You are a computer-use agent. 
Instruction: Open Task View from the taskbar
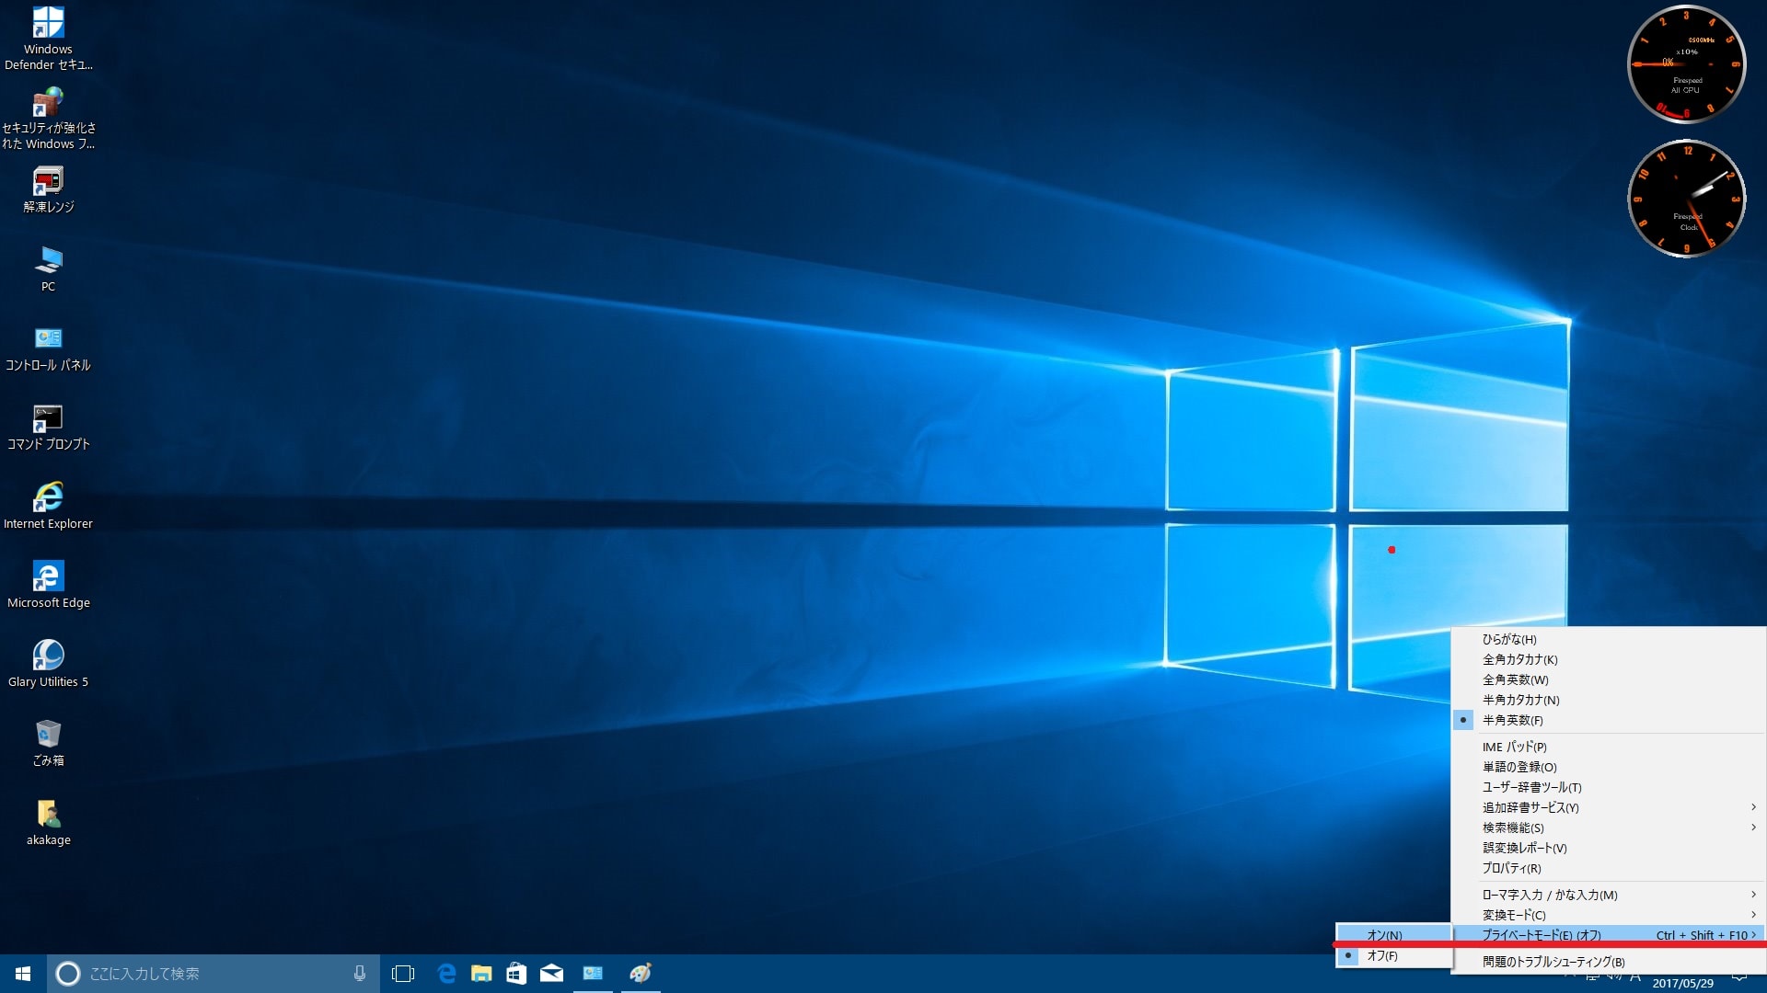pos(403,974)
